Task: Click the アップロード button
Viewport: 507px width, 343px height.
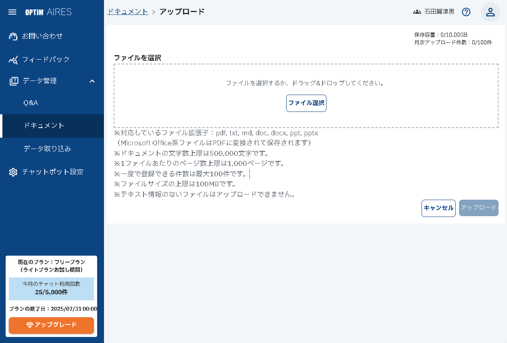Action: pyautogui.click(x=478, y=208)
